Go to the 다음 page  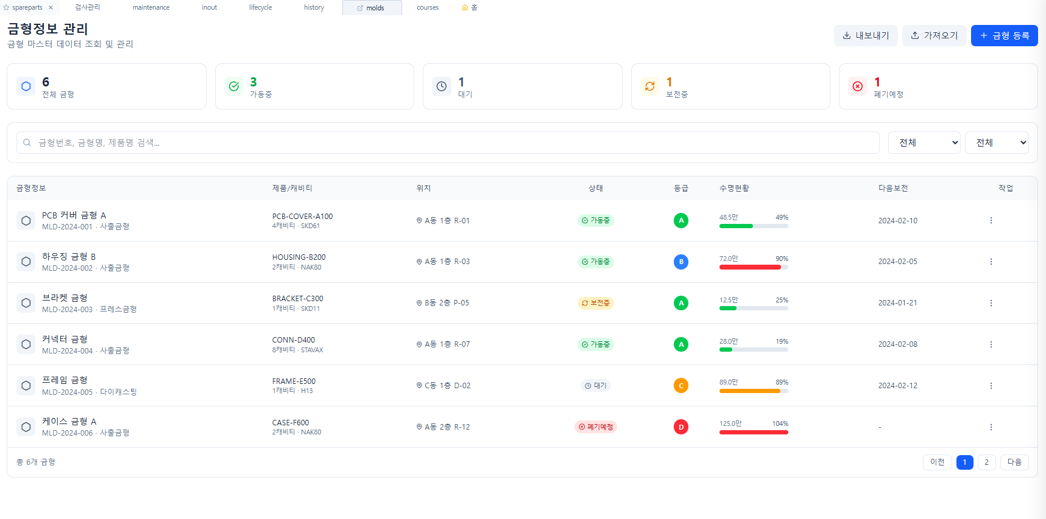[1014, 462]
